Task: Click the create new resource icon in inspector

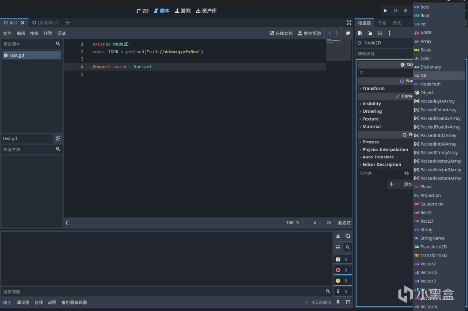Action: pos(360,33)
